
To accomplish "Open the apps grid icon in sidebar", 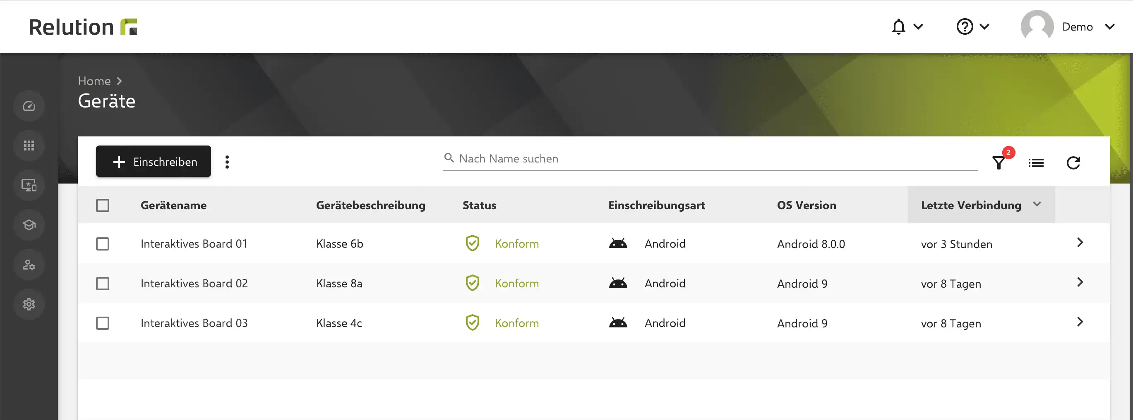I will [29, 146].
